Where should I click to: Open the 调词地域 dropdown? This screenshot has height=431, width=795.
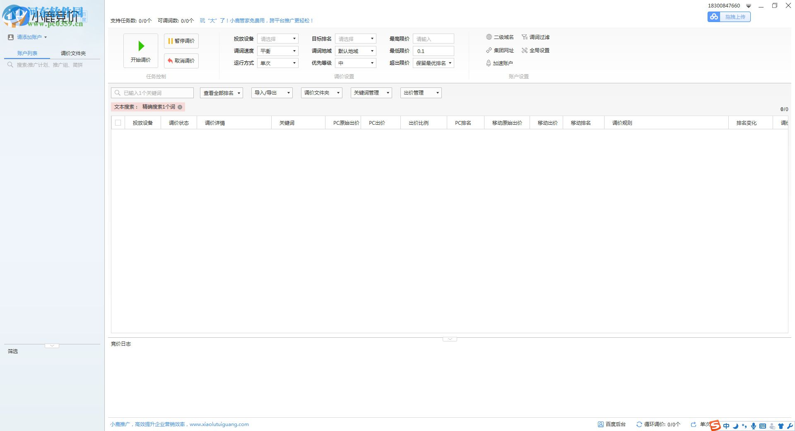tap(355, 51)
